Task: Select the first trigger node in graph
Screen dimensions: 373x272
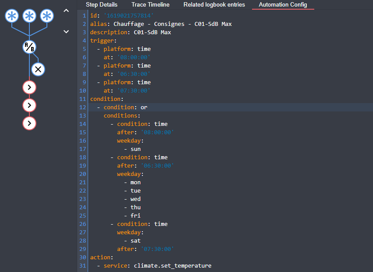Action: click(12, 16)
